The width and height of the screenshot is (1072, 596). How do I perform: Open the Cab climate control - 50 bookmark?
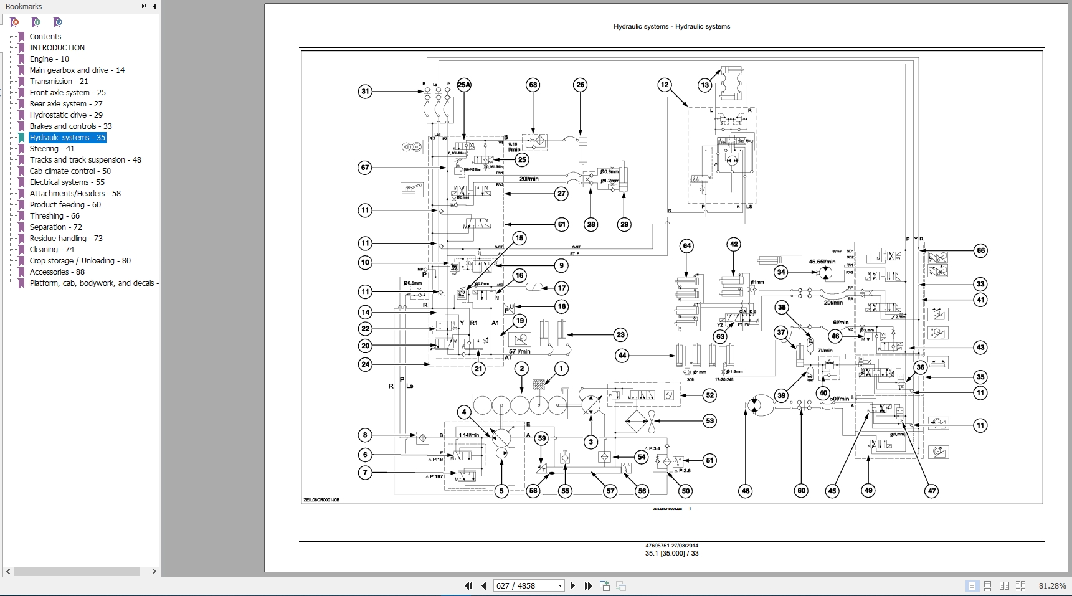tap(70, 171)
